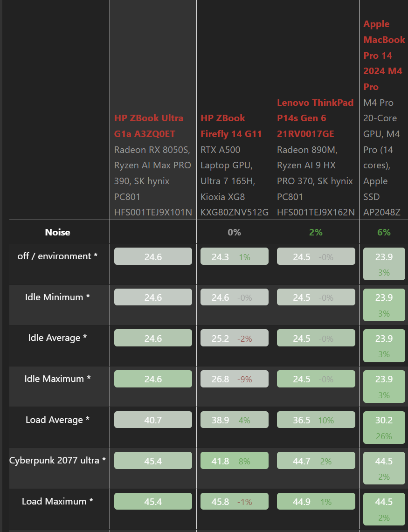Screen dimensions: 408x532
Task: Click the 40.7 Load Average value
Action: 153,420
